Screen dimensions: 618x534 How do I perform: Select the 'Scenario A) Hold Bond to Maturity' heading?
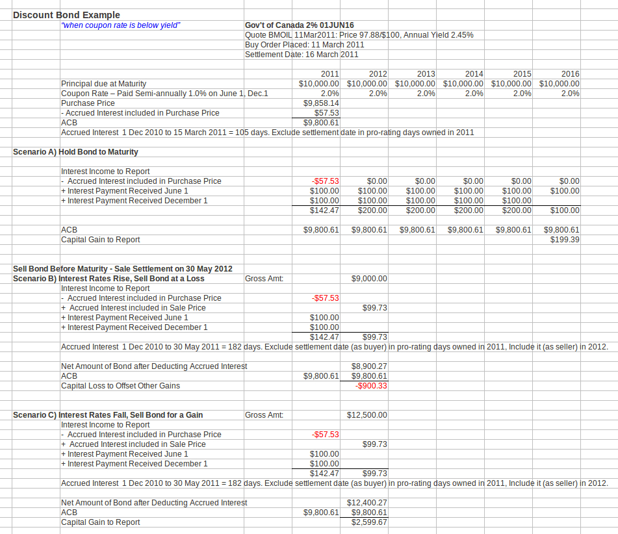coord(75,152)
